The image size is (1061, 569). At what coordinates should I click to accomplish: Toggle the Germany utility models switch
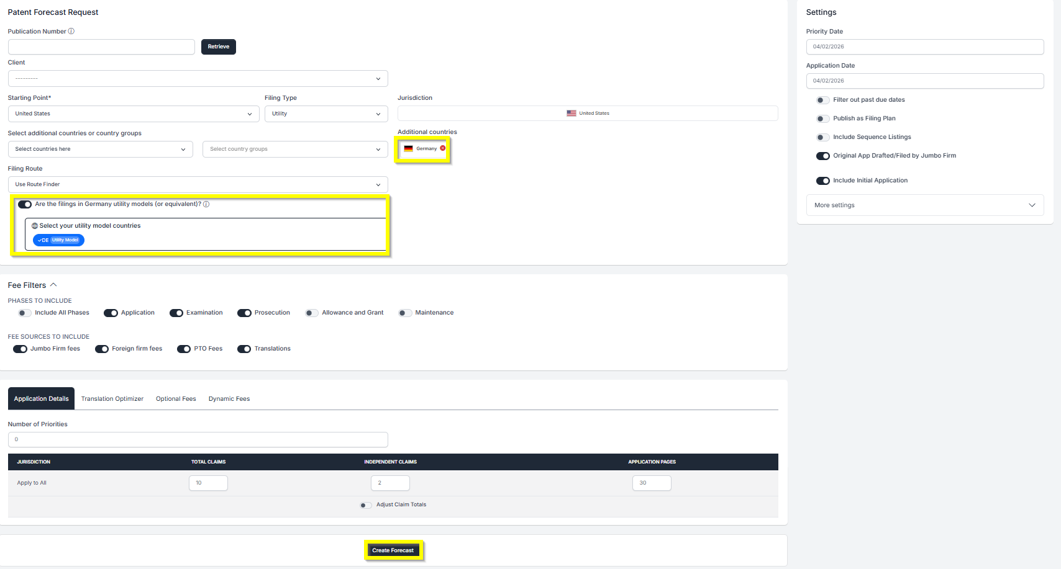click(x=25, y=204)
